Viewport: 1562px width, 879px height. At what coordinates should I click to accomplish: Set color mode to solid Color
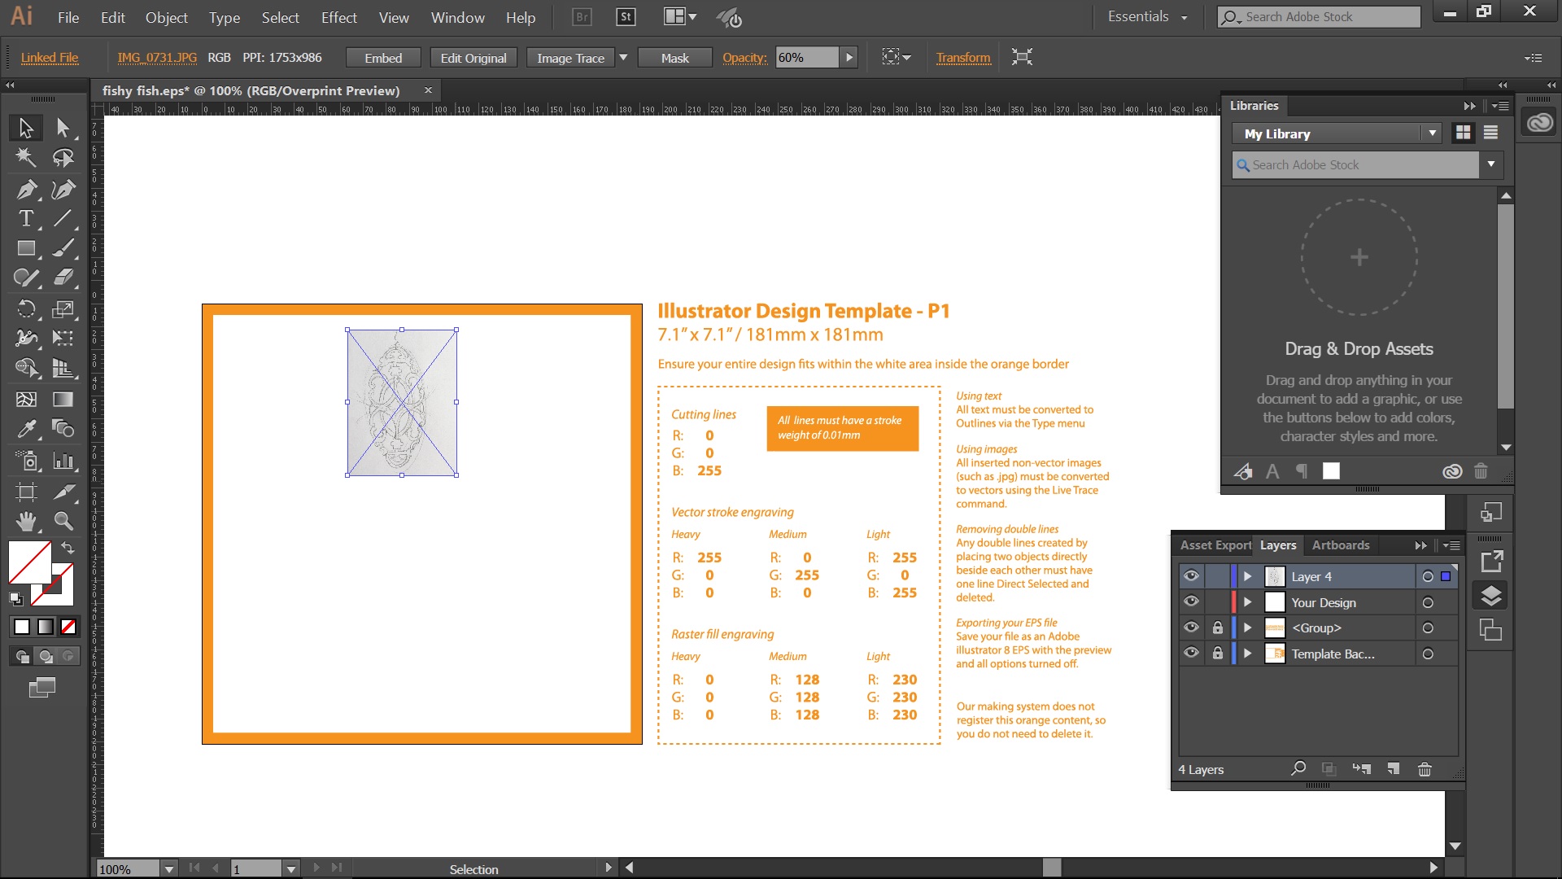click(x=22, y=627)
